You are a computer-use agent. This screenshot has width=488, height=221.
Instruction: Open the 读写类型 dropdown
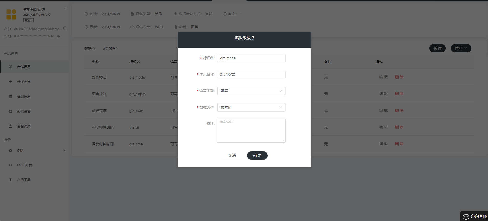coord(251,91)
